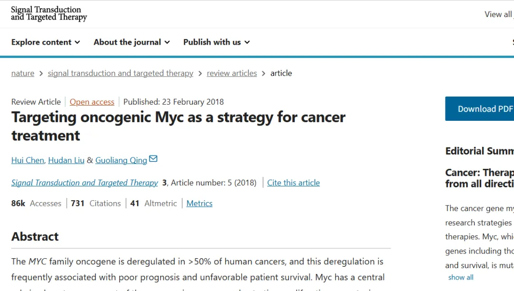The width and height of the screenshot is (514, 291).
Task: View author Hudan Liu's details
Action: pos(66,160)
